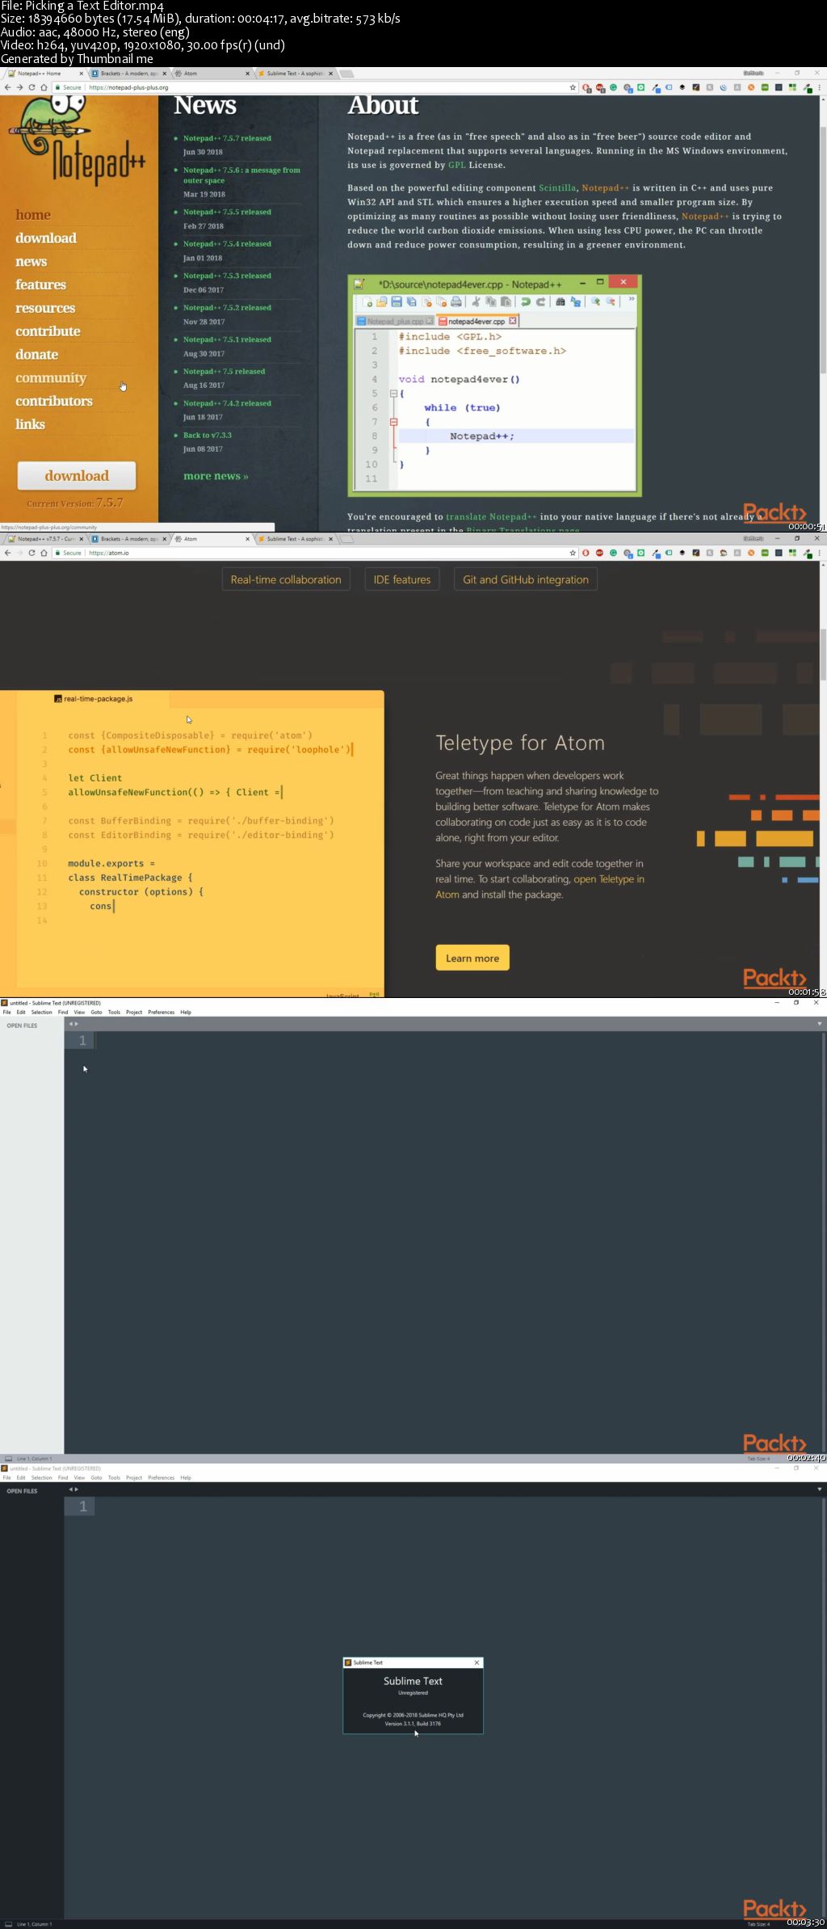Viewport: 827px width, 1929px height.
Task: Click the Secure padlock beside notepad-plus-plus.org
Action: pyautogui.click(x=57, y=87)
